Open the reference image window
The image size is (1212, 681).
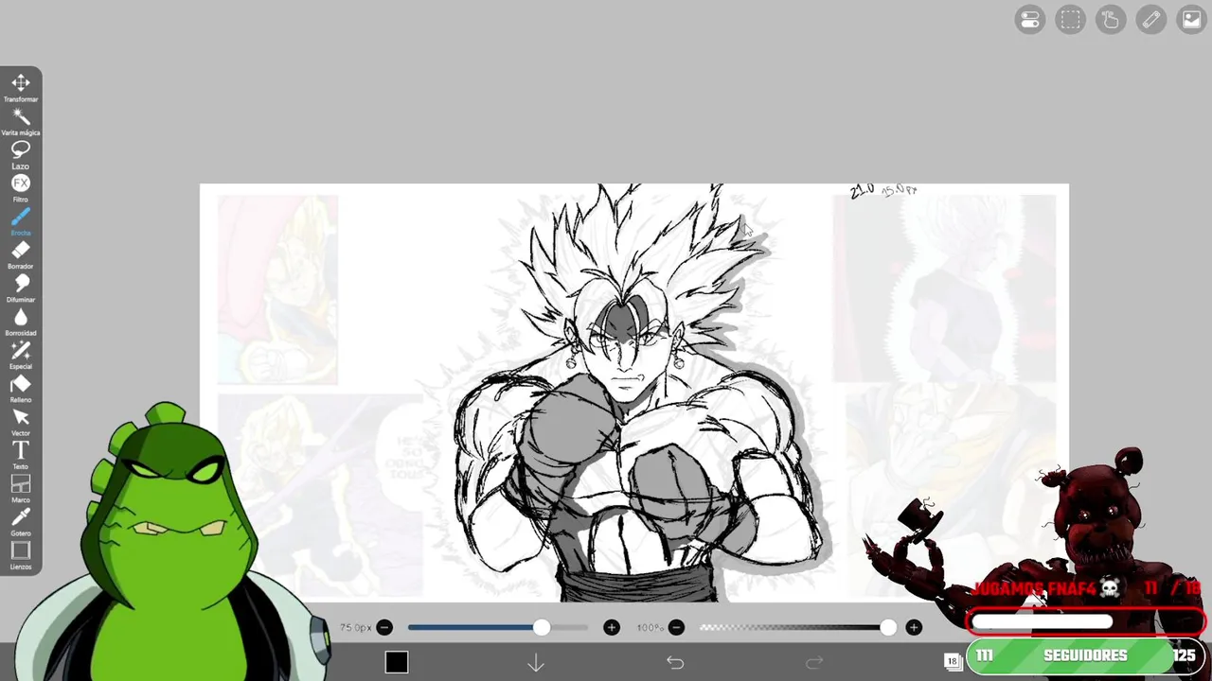pyautogui.click(x=1191, y=20)
